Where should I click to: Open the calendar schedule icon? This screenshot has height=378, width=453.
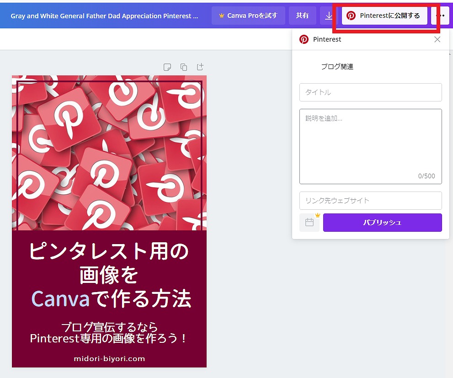(x=309, y=222)
